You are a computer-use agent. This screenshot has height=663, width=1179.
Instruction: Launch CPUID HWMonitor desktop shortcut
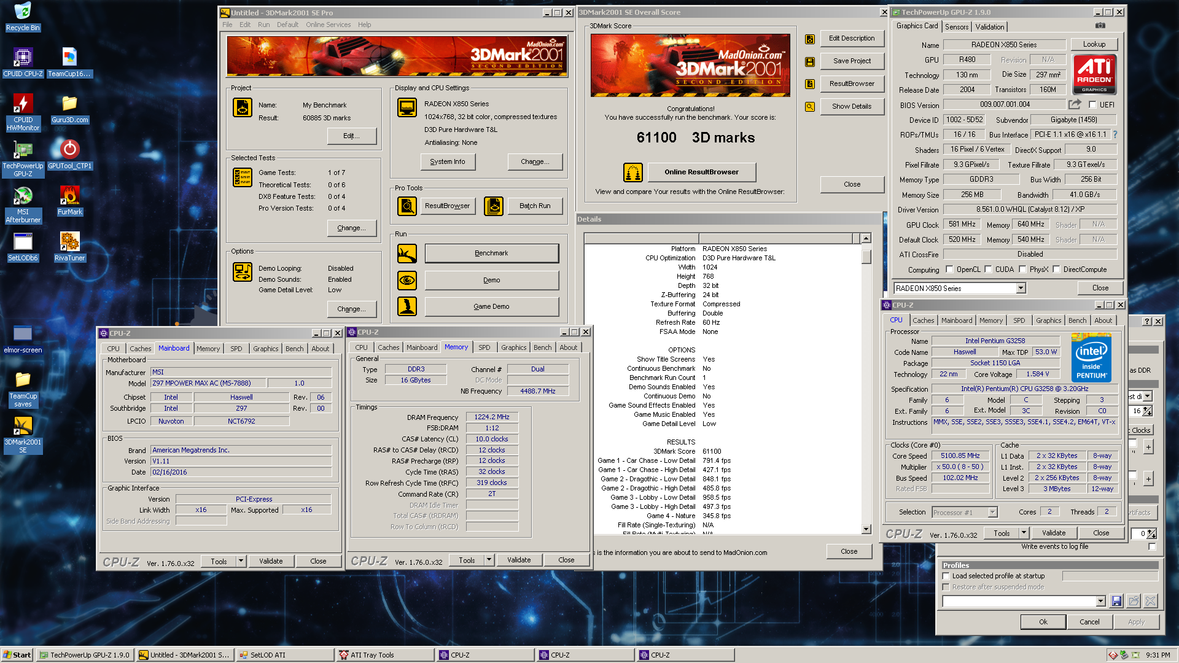point(23,112)
